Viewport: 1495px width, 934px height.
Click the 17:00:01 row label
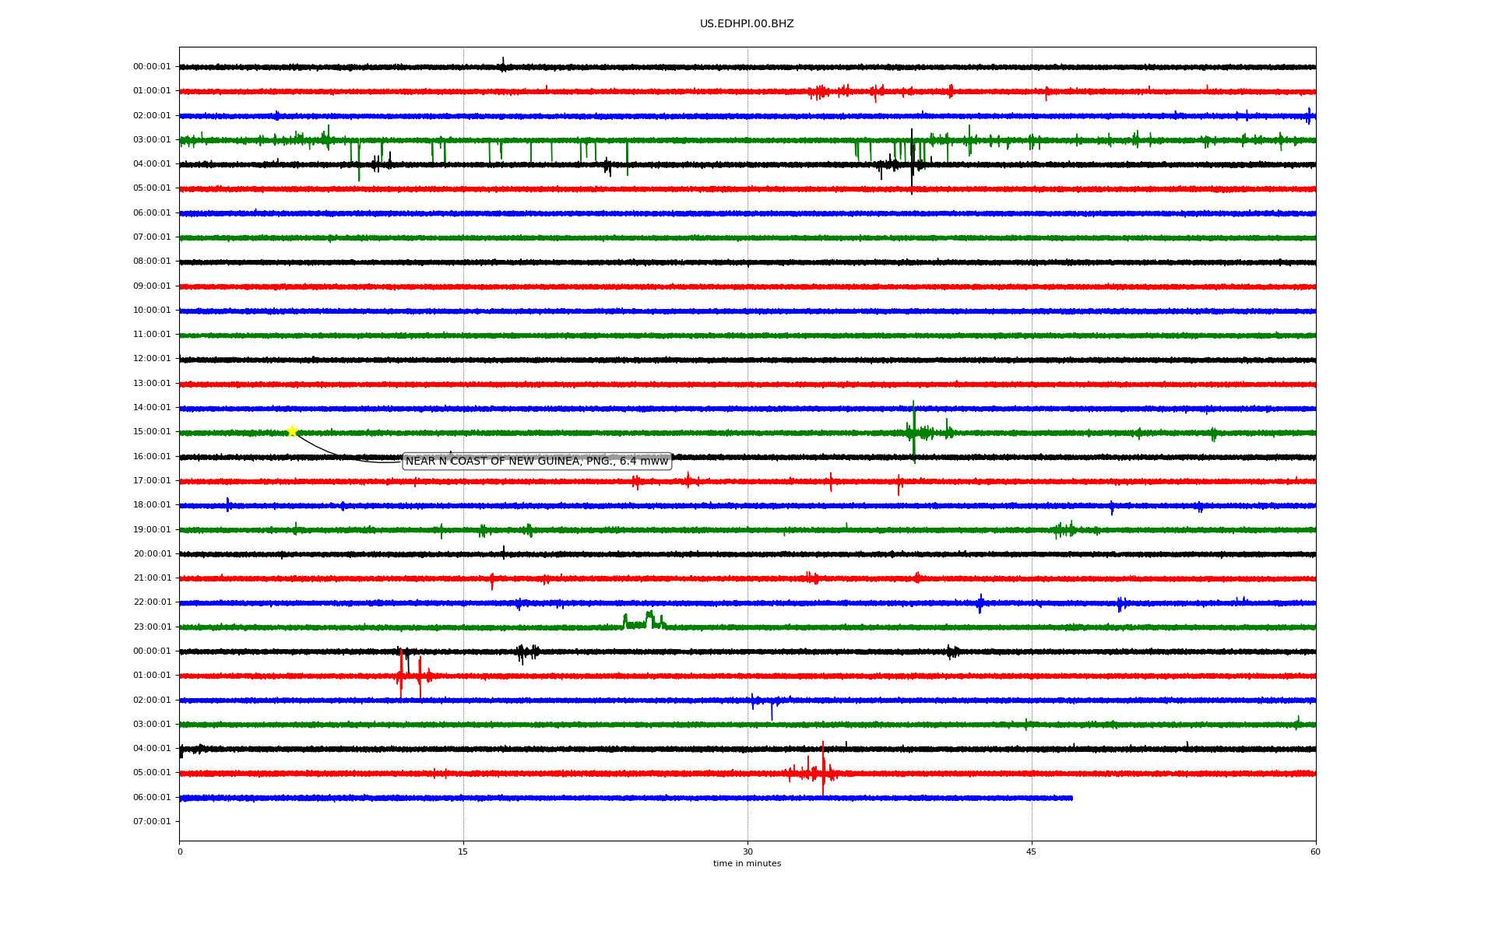(x=152, y=481)
